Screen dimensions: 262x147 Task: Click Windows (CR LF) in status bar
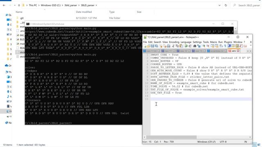tap(206, 142)
